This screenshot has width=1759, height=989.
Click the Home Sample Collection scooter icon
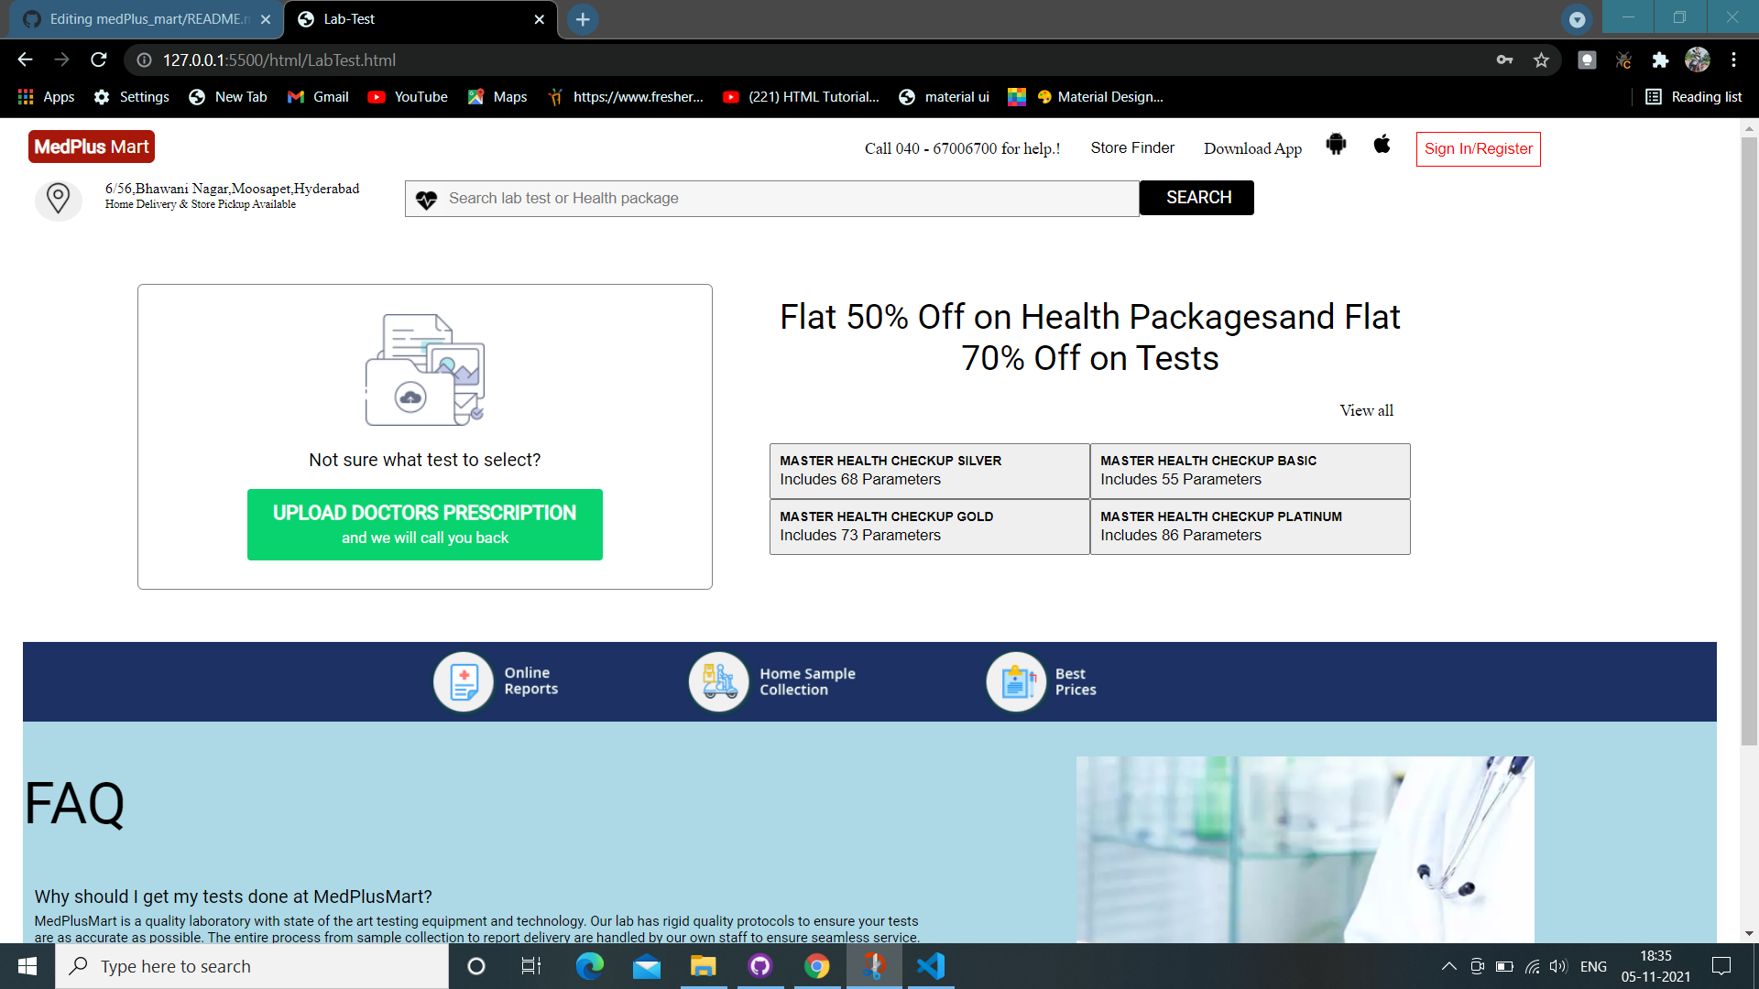tap(717, 681)
